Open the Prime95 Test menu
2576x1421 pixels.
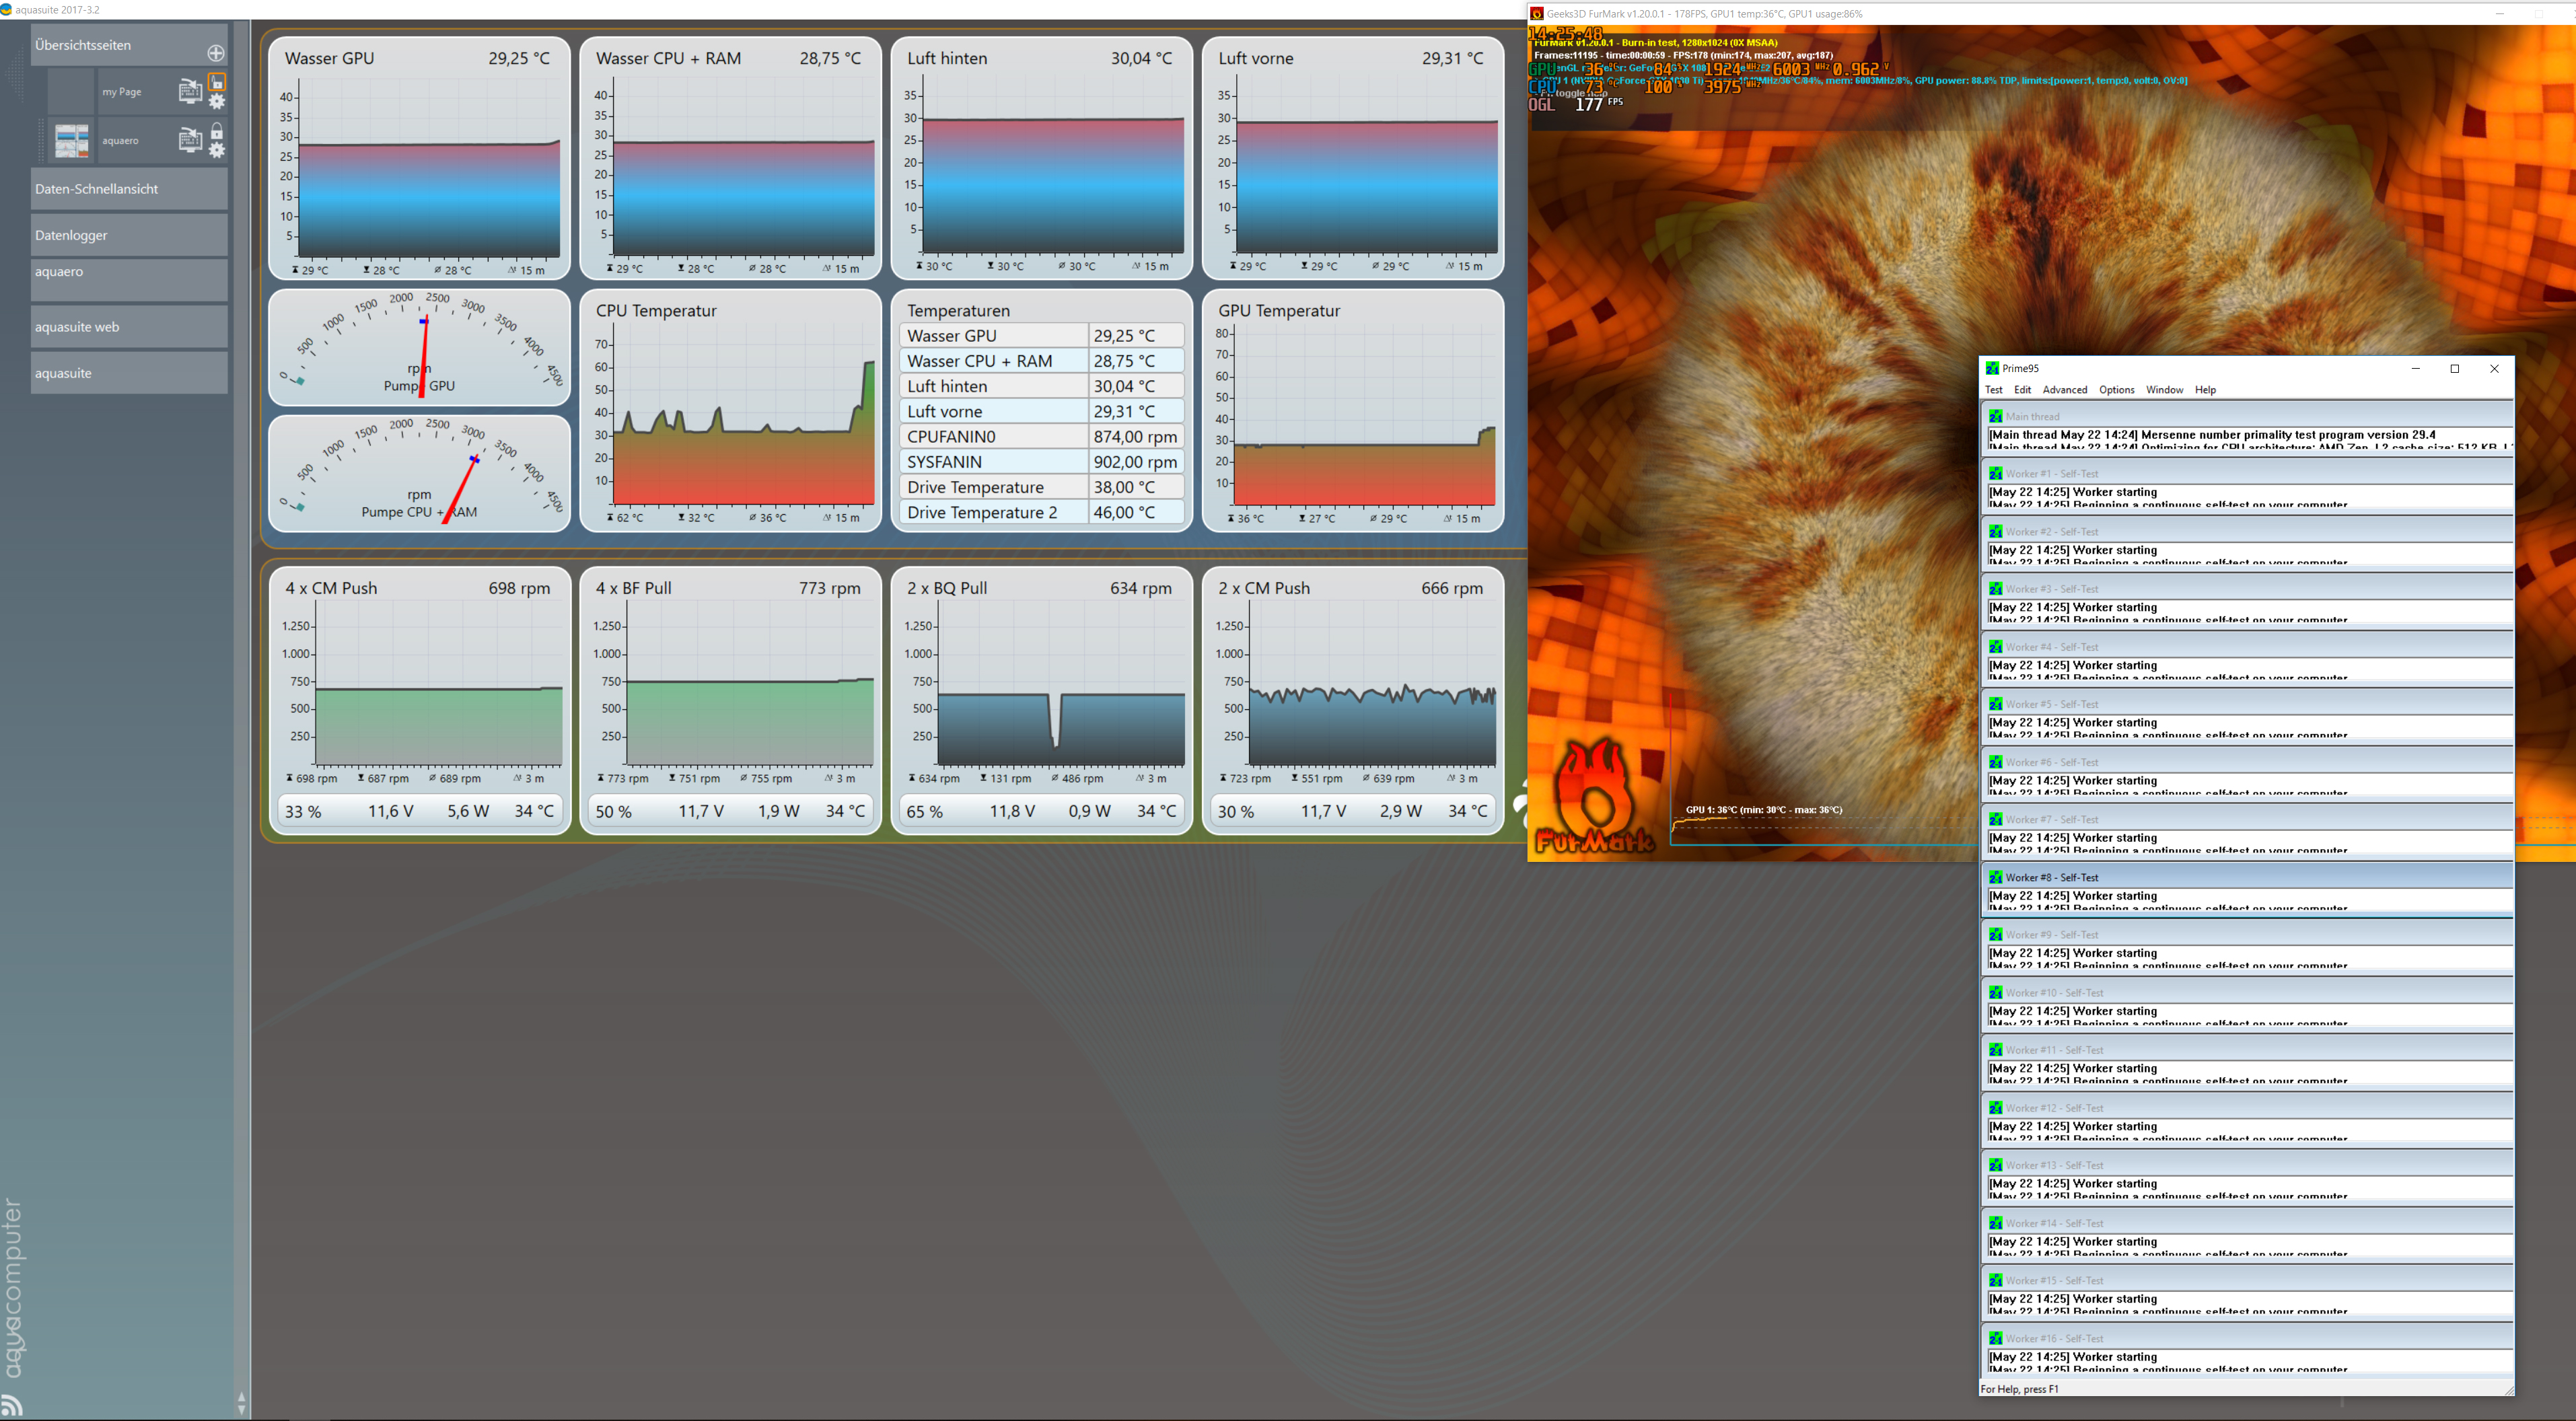tap(1993, 390)
